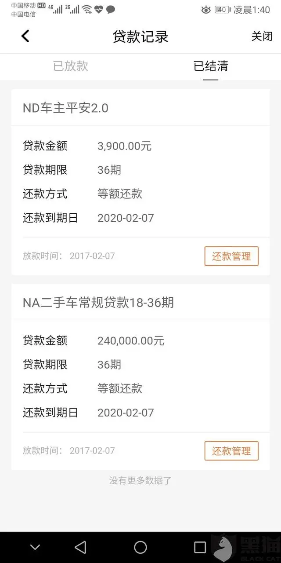Image resolution: width=281 pixels, height=563 pixels.
Task: Tap the home circle navigation button
Action: tap(140, 547)
